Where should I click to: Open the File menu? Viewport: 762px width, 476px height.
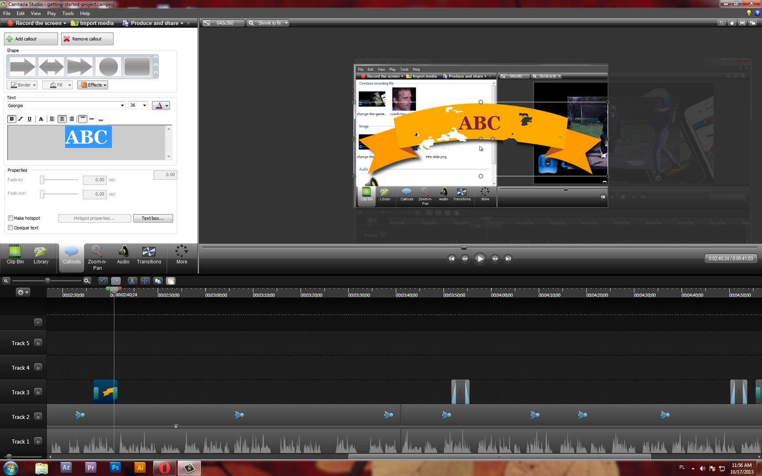pyautogui.click(x=7, y=13)
